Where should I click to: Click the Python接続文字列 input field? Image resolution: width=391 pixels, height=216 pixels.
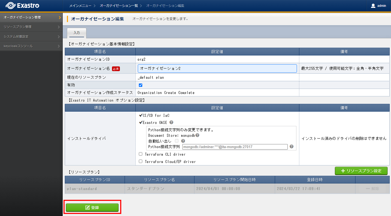pyautogui.click(x=235, y=147)
